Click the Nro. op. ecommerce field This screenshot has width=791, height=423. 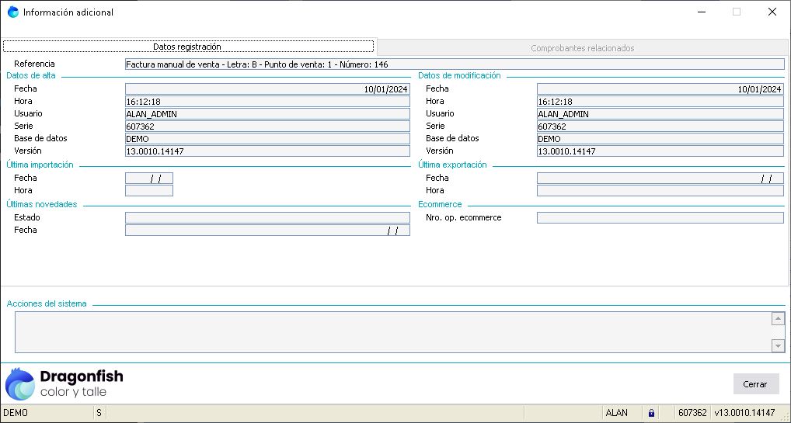click(660, 218)
